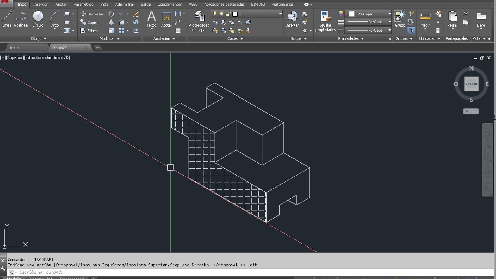Click the white PorCapa color swatch
496x279 pixels.
tap(351, 14)
